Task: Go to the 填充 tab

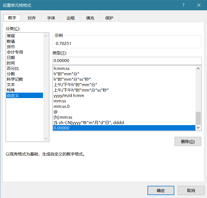Action: 90,18
